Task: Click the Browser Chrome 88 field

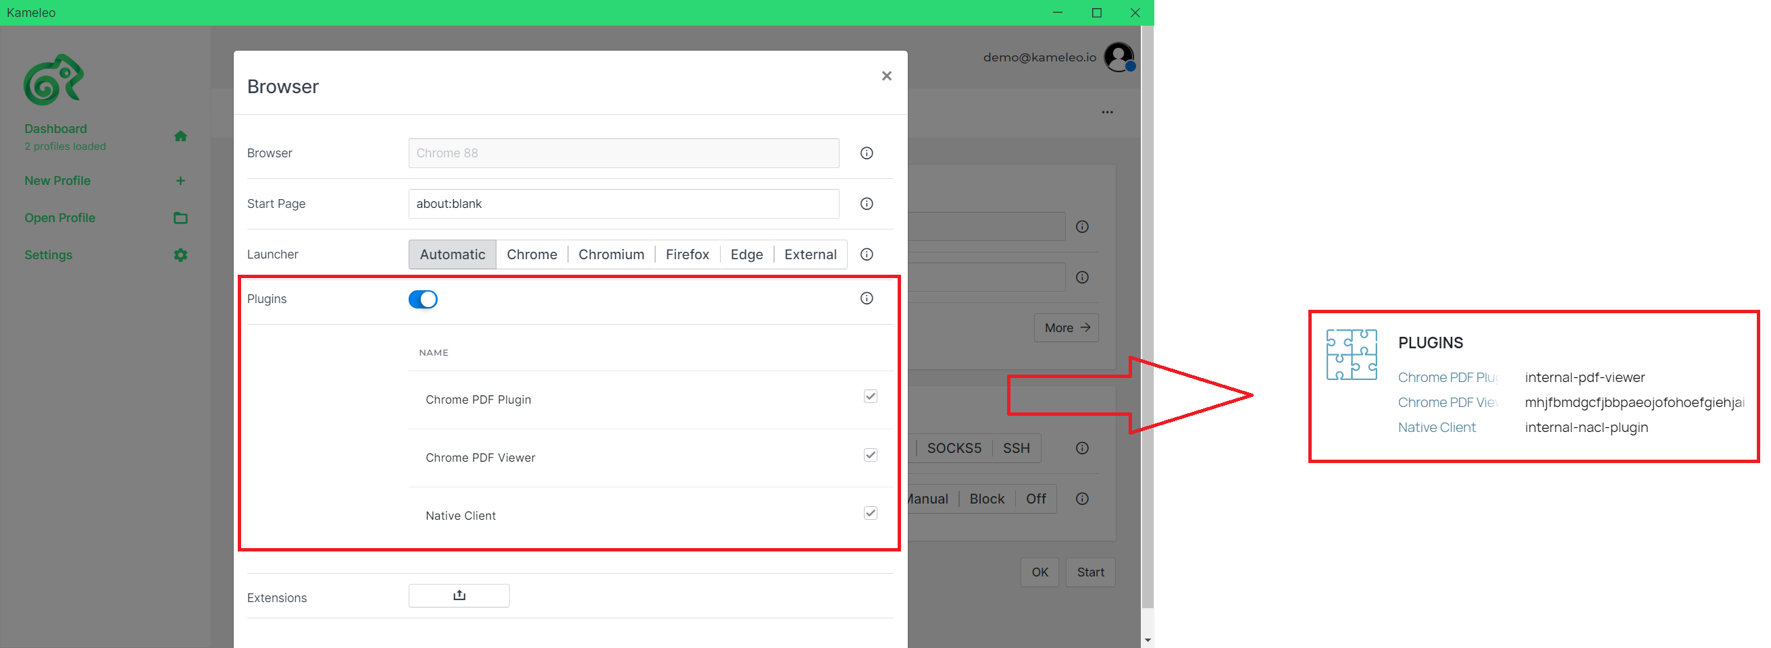Action: (x=623, y=153)
